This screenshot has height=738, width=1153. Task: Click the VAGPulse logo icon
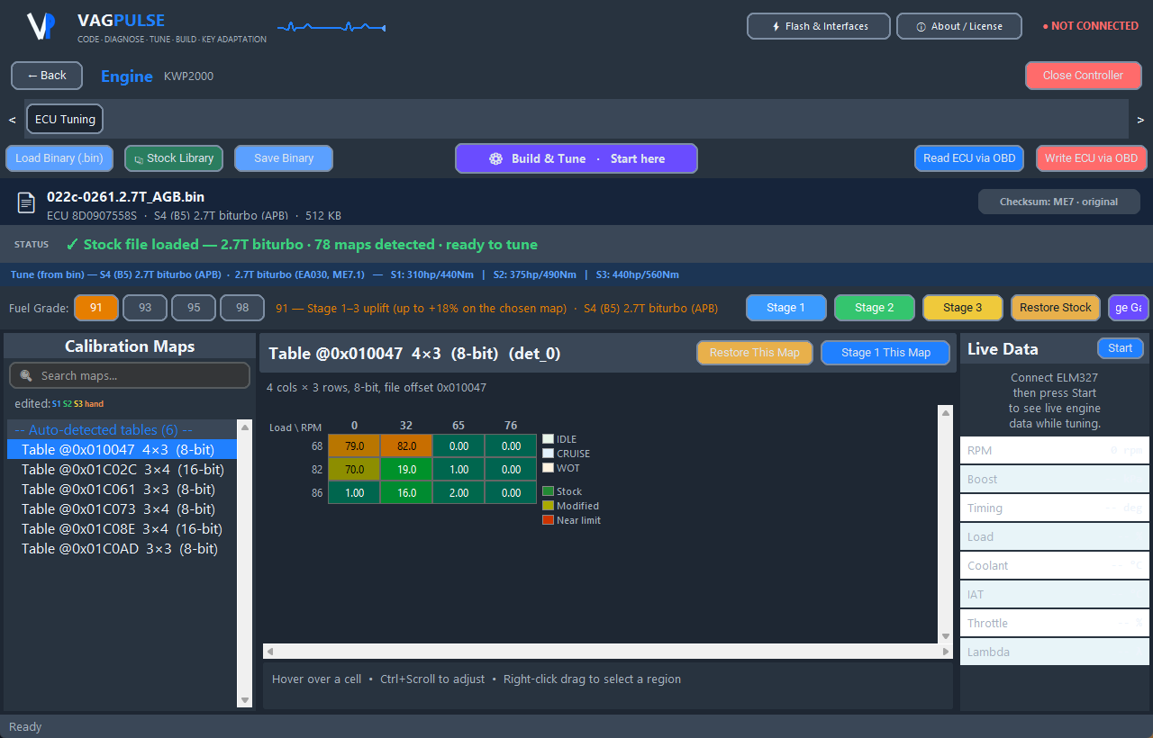41,26
